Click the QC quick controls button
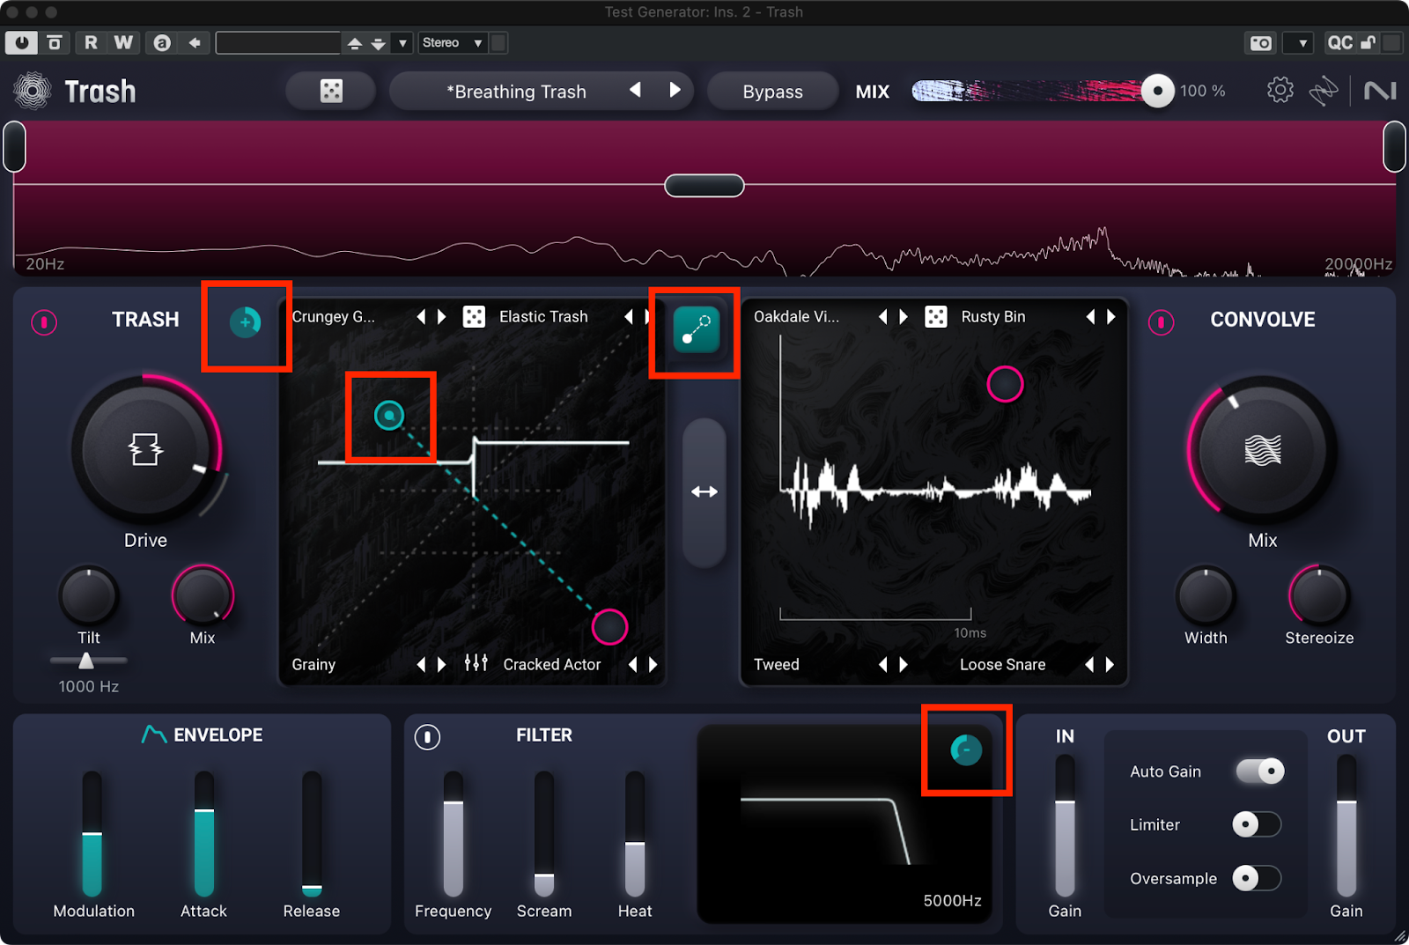Image resolution: width=1409 pixels, height=945 pixels. [1339, 42]
